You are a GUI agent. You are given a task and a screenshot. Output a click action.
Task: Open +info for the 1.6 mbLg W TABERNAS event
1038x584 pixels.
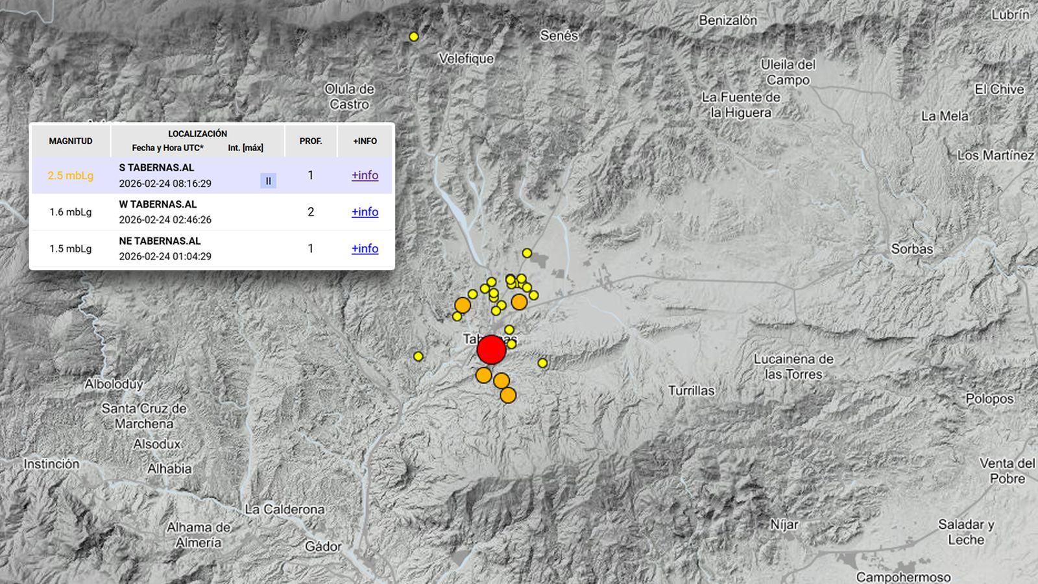364,212
